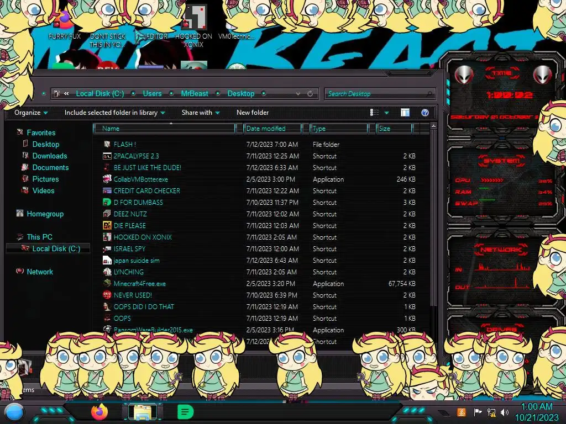This screenshot has width=566, height=424.
Task: Click the Search Desktop field
Action: coord(380,94)
